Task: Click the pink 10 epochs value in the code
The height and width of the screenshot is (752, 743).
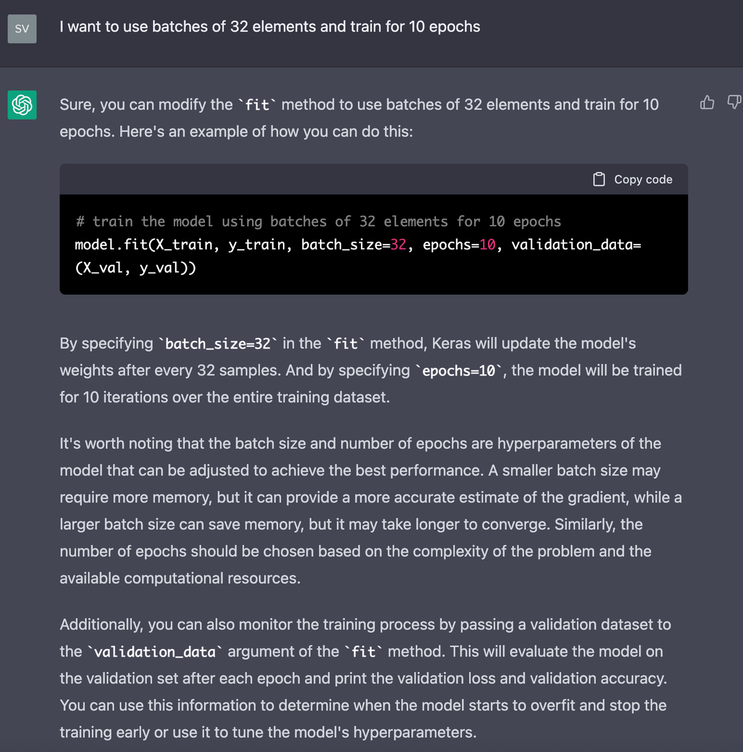Action: tap(487, 245)
